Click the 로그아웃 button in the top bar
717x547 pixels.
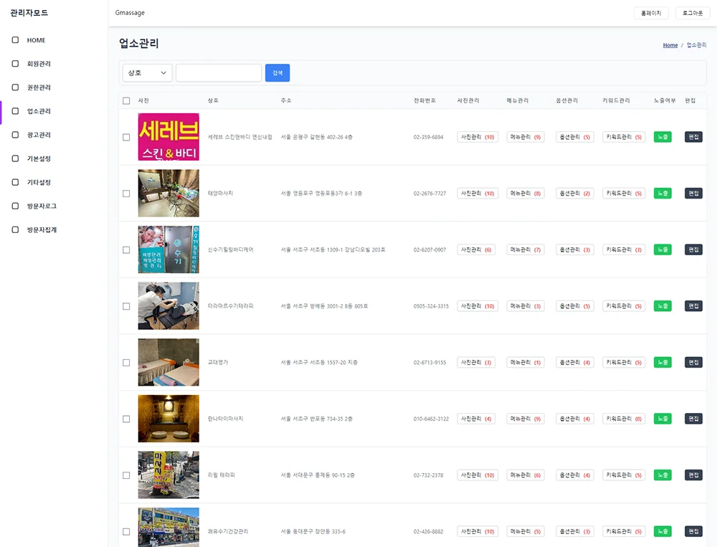click(x=693, y=13)
